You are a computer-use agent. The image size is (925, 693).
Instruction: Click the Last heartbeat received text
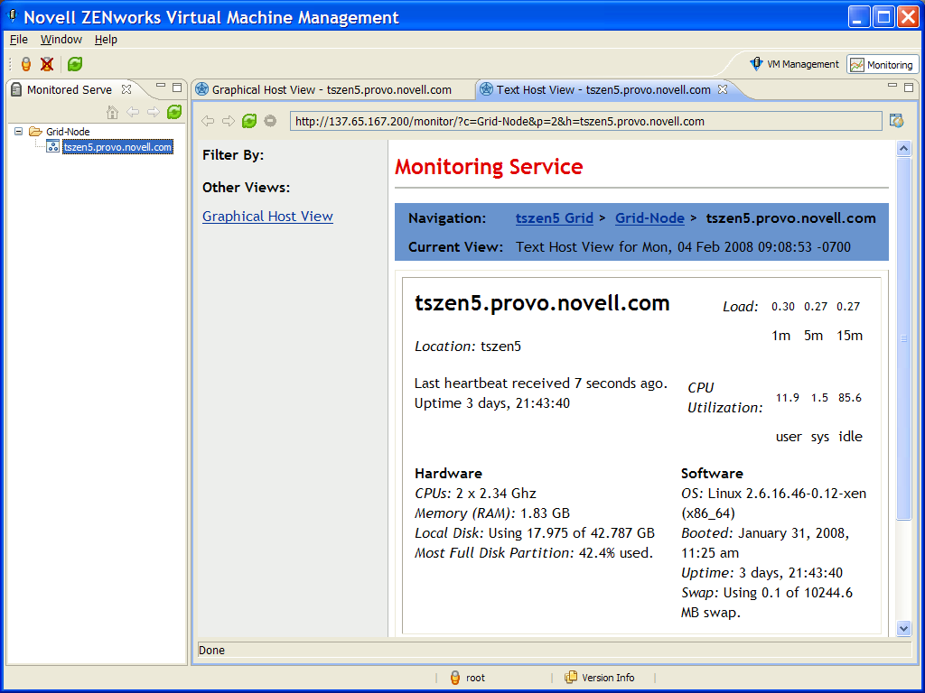[541, 383]
